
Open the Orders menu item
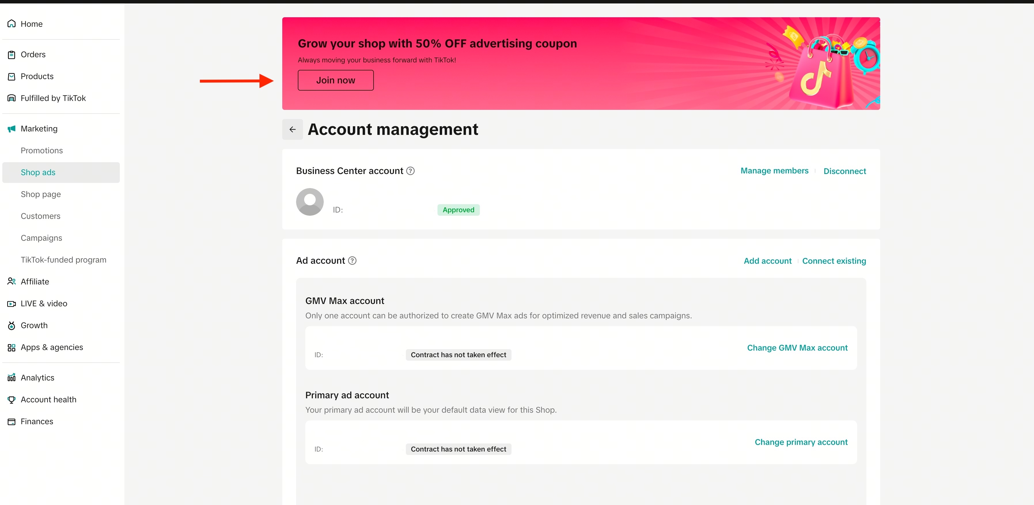[61, 55]
